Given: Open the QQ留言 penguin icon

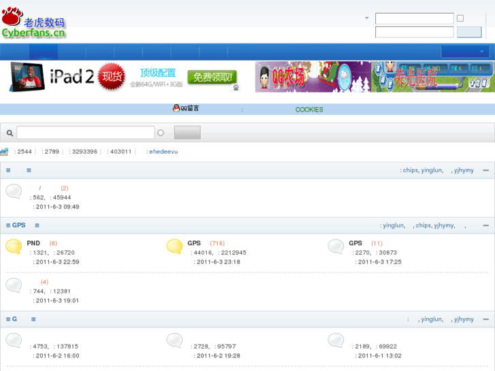Looking at the screenshot, I should (x=176, y=108).
